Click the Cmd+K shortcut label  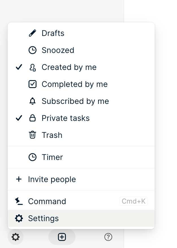133,201
